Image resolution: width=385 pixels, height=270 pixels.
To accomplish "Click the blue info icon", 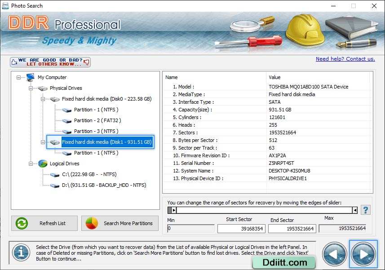I will [22, 252].
